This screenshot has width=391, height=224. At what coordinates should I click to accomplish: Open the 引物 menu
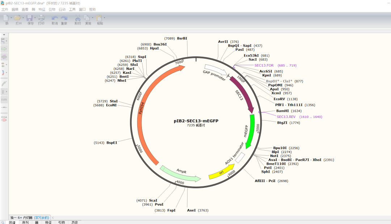52,9
